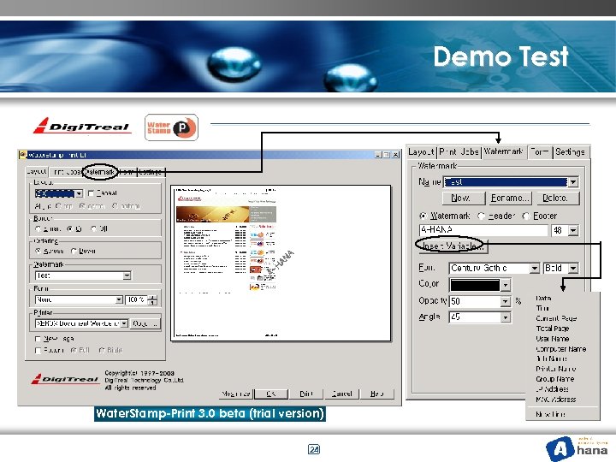Click the app icon in dialog title bar
616x462 pixels.
pos(22,154)
